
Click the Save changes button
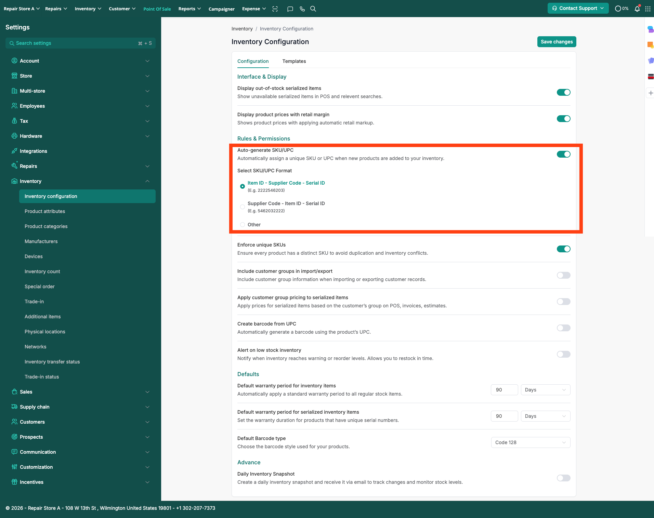click(557, 42)
